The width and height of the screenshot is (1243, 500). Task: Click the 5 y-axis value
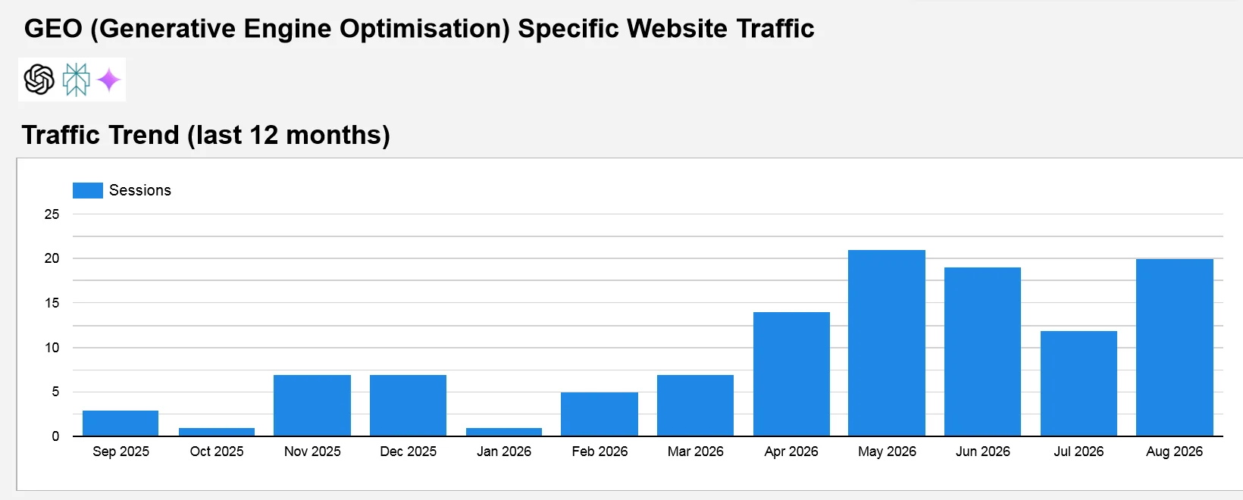pos(55,392)
